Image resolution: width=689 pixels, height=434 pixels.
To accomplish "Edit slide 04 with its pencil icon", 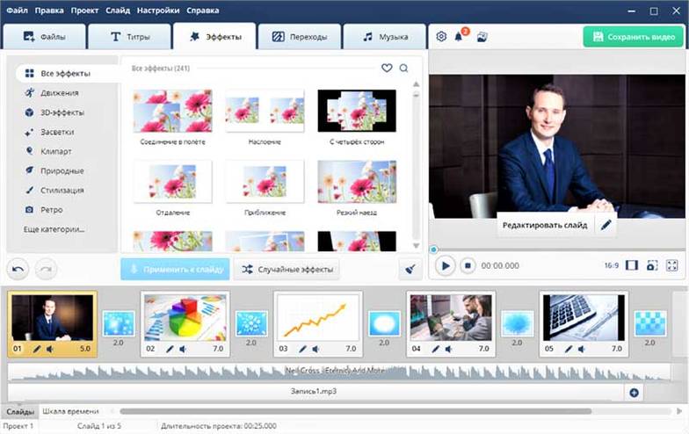I will point(436,349).
